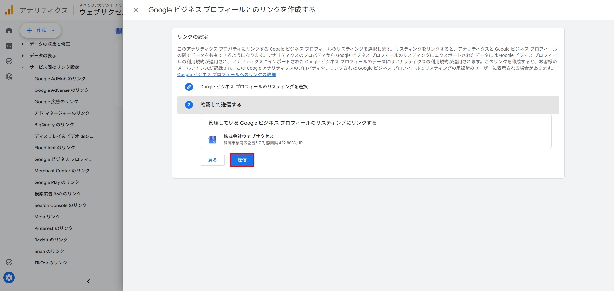Click the すべてのアカウント breadcrumb

point(97,5)
